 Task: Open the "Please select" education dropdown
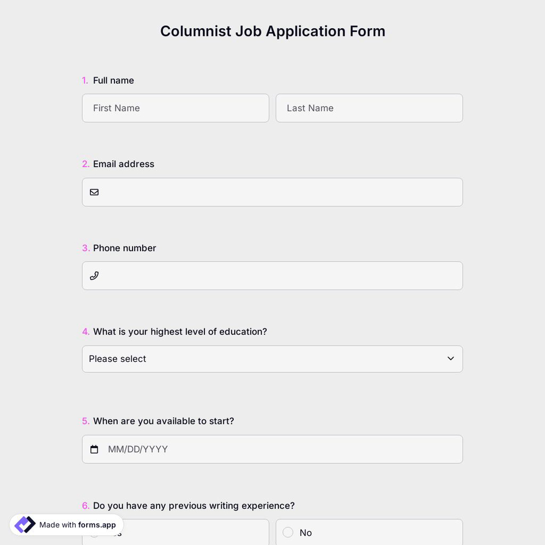tap(272, 359)
